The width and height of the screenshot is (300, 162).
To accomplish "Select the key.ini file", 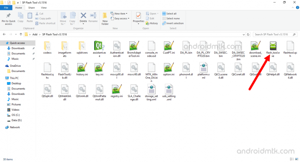I will 99,69.
